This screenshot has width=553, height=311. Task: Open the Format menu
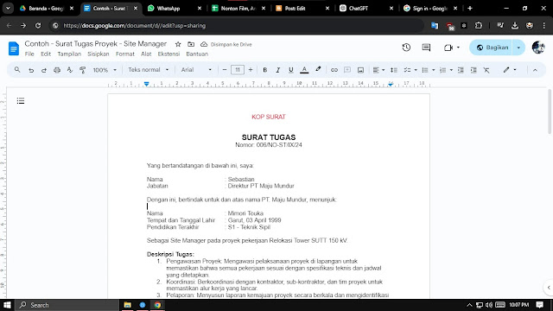(125, 54)
